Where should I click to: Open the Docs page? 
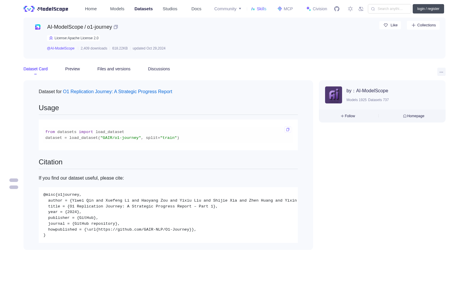[196, 9]
